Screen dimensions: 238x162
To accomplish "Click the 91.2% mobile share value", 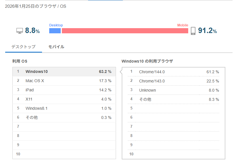I will 207,31.
